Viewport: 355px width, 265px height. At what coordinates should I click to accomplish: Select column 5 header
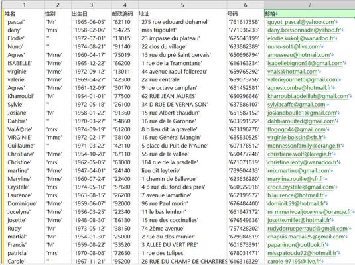(182, 5)
